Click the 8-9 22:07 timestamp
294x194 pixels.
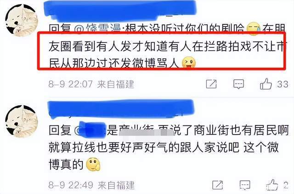(70, 84)
